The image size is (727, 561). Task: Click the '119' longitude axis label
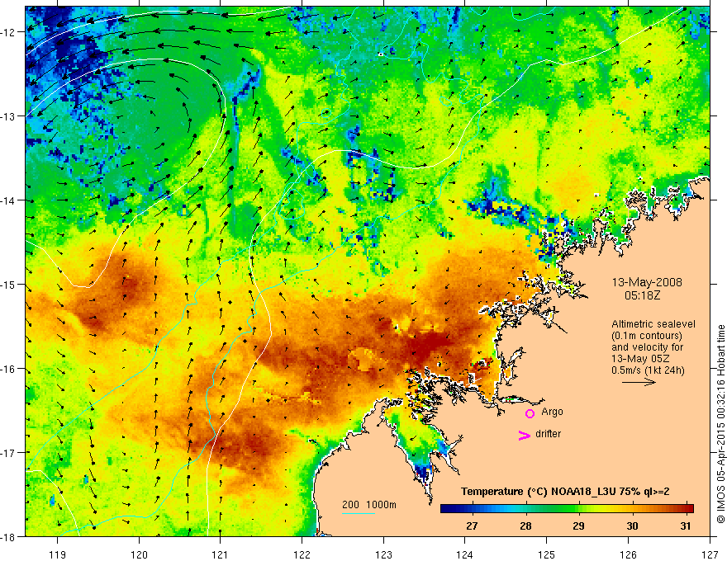tap(58, 554)
